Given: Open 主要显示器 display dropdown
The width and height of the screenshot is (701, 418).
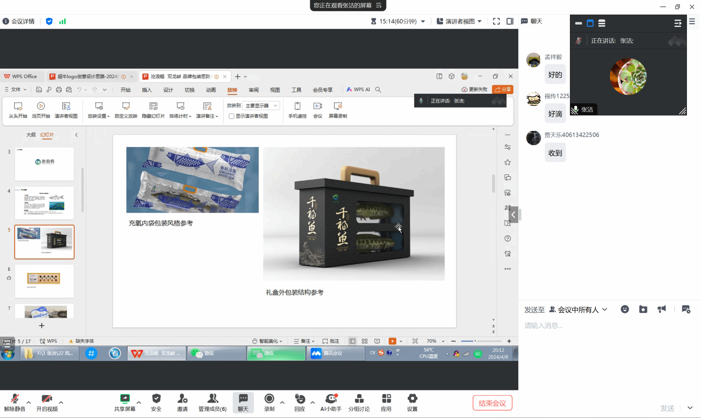Looking at the screenshot, I should tap(261, 106).
